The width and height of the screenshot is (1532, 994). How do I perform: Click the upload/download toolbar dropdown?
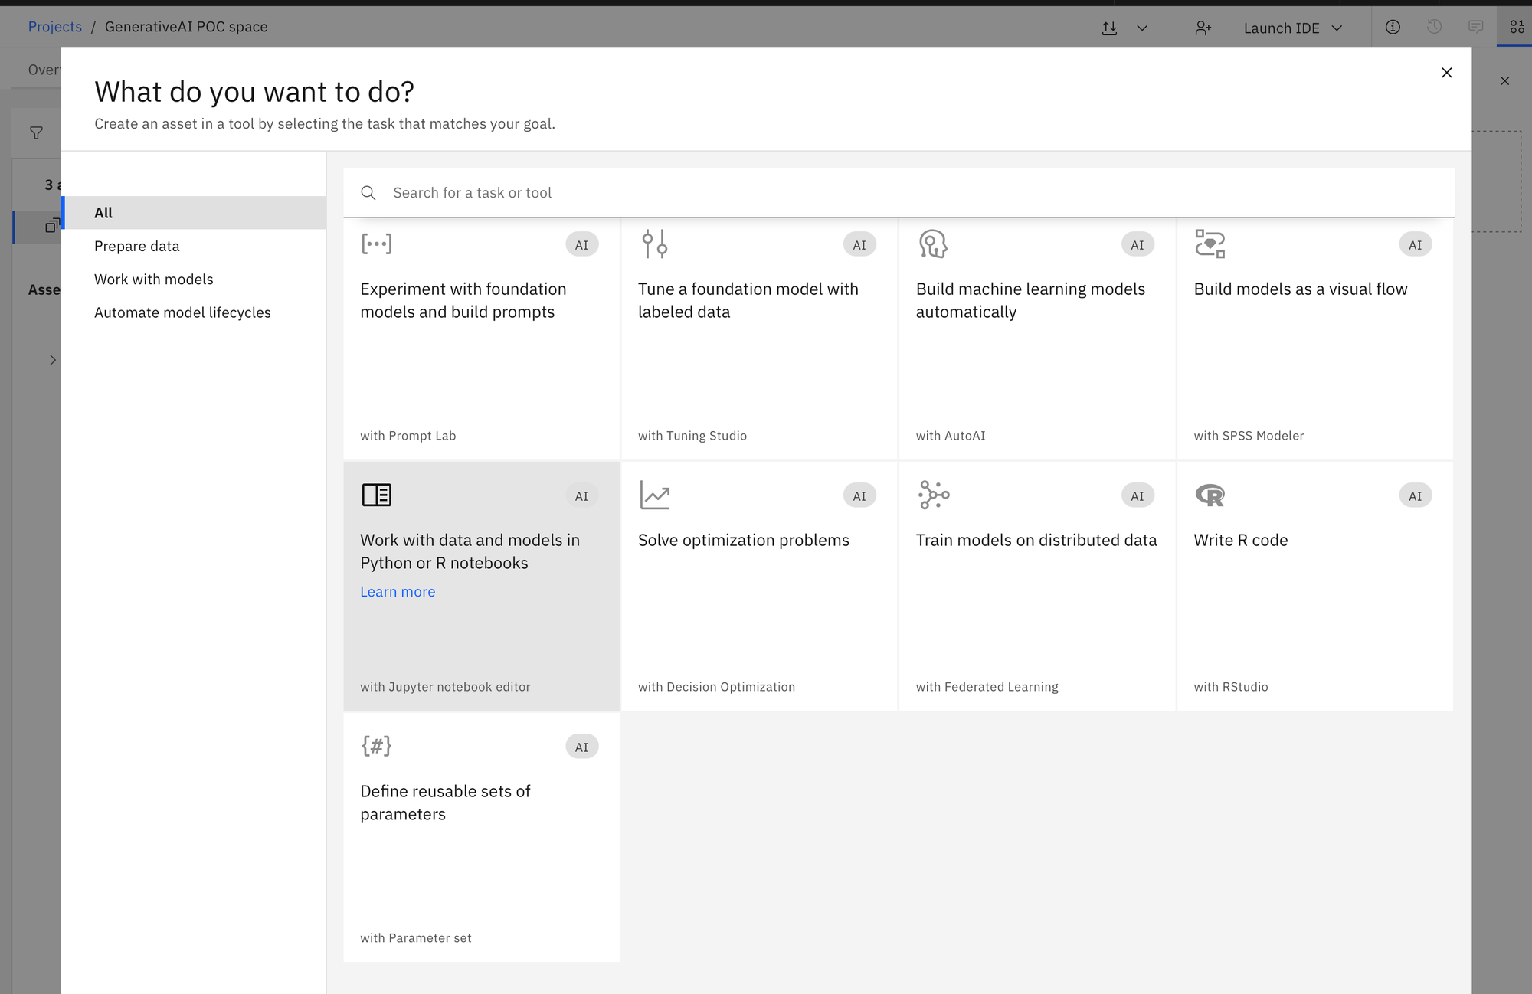1141,28
